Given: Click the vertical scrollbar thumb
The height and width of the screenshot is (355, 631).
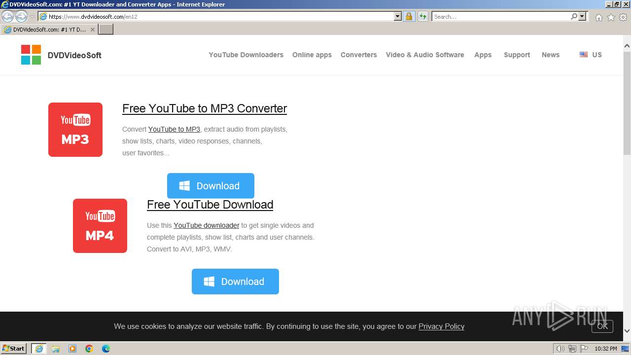Looking at the screenshot, I should point(627,103).
